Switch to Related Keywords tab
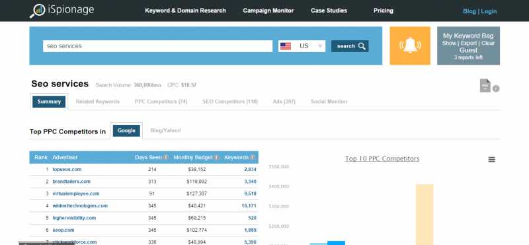Screen dimensions: 529x245 click(x=98, y=102)
